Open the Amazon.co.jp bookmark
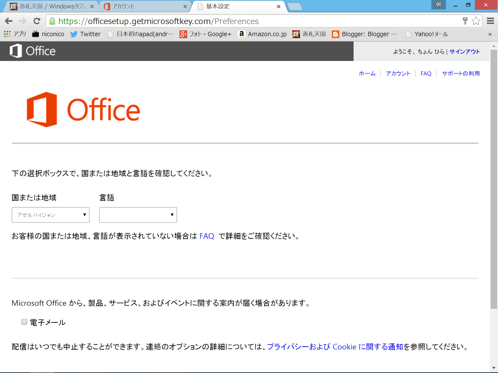Viewport: 498px width, 373px height. click(x=262, y=34)
